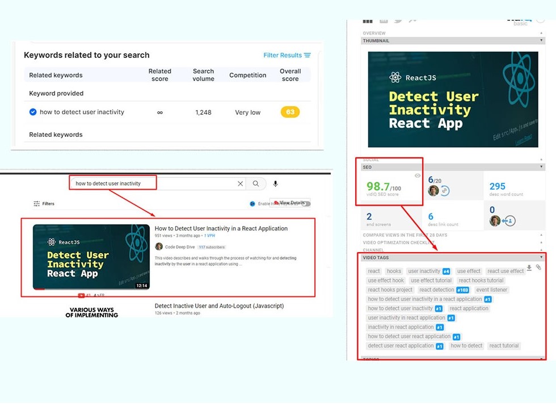
Task: Toggle the eye icon on the vidIQ SEO score
Action: pos(418,175)
